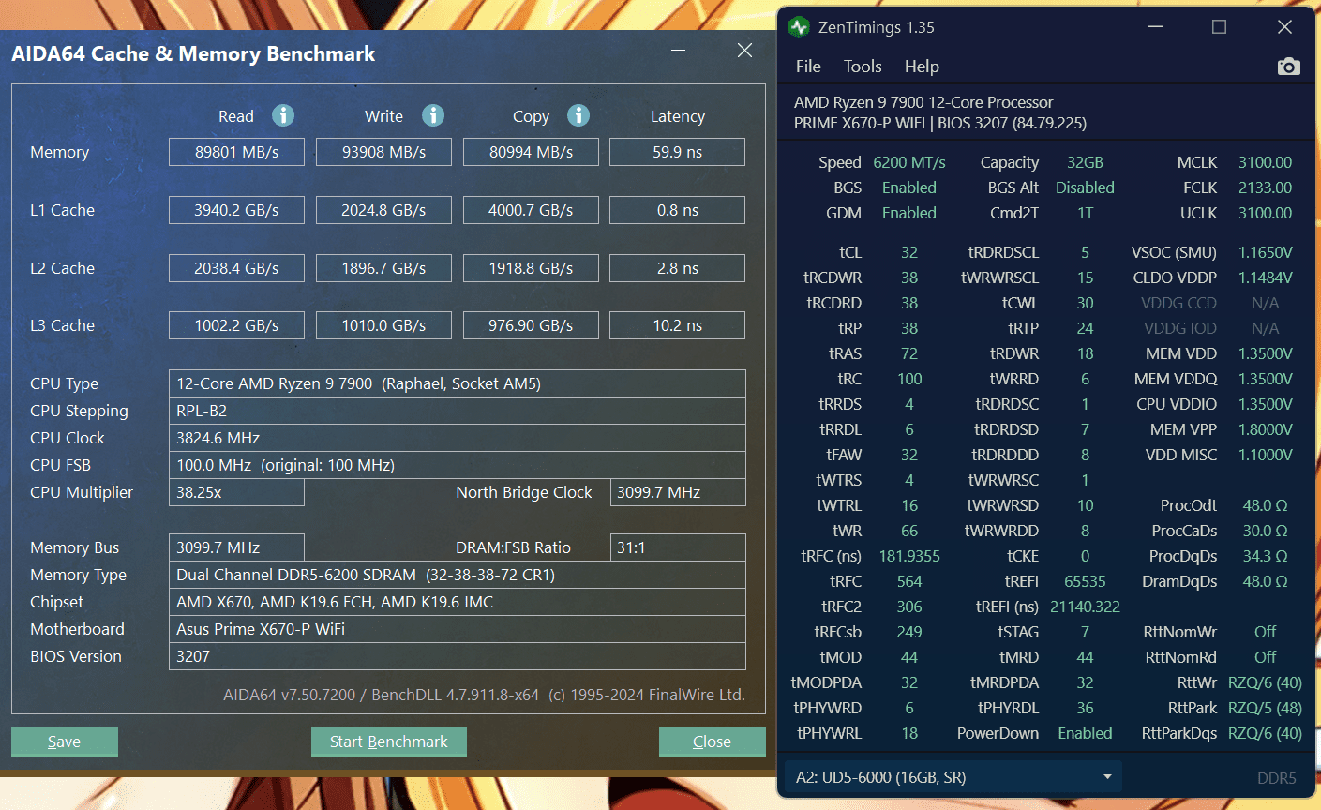
Task: Click CLDO VDDP value 1.1484V
Action: coord(1265,277)
